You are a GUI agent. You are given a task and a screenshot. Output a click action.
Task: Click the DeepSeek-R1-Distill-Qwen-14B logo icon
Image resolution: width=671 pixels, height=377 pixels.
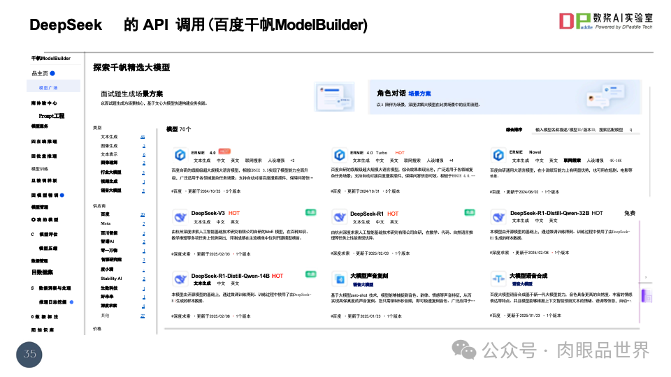pos(180,279)
